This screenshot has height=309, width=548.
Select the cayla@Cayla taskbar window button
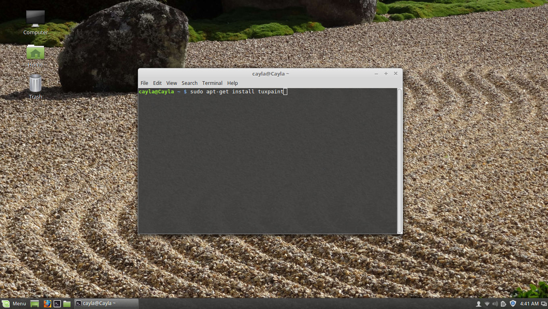[x=106, y=303]
